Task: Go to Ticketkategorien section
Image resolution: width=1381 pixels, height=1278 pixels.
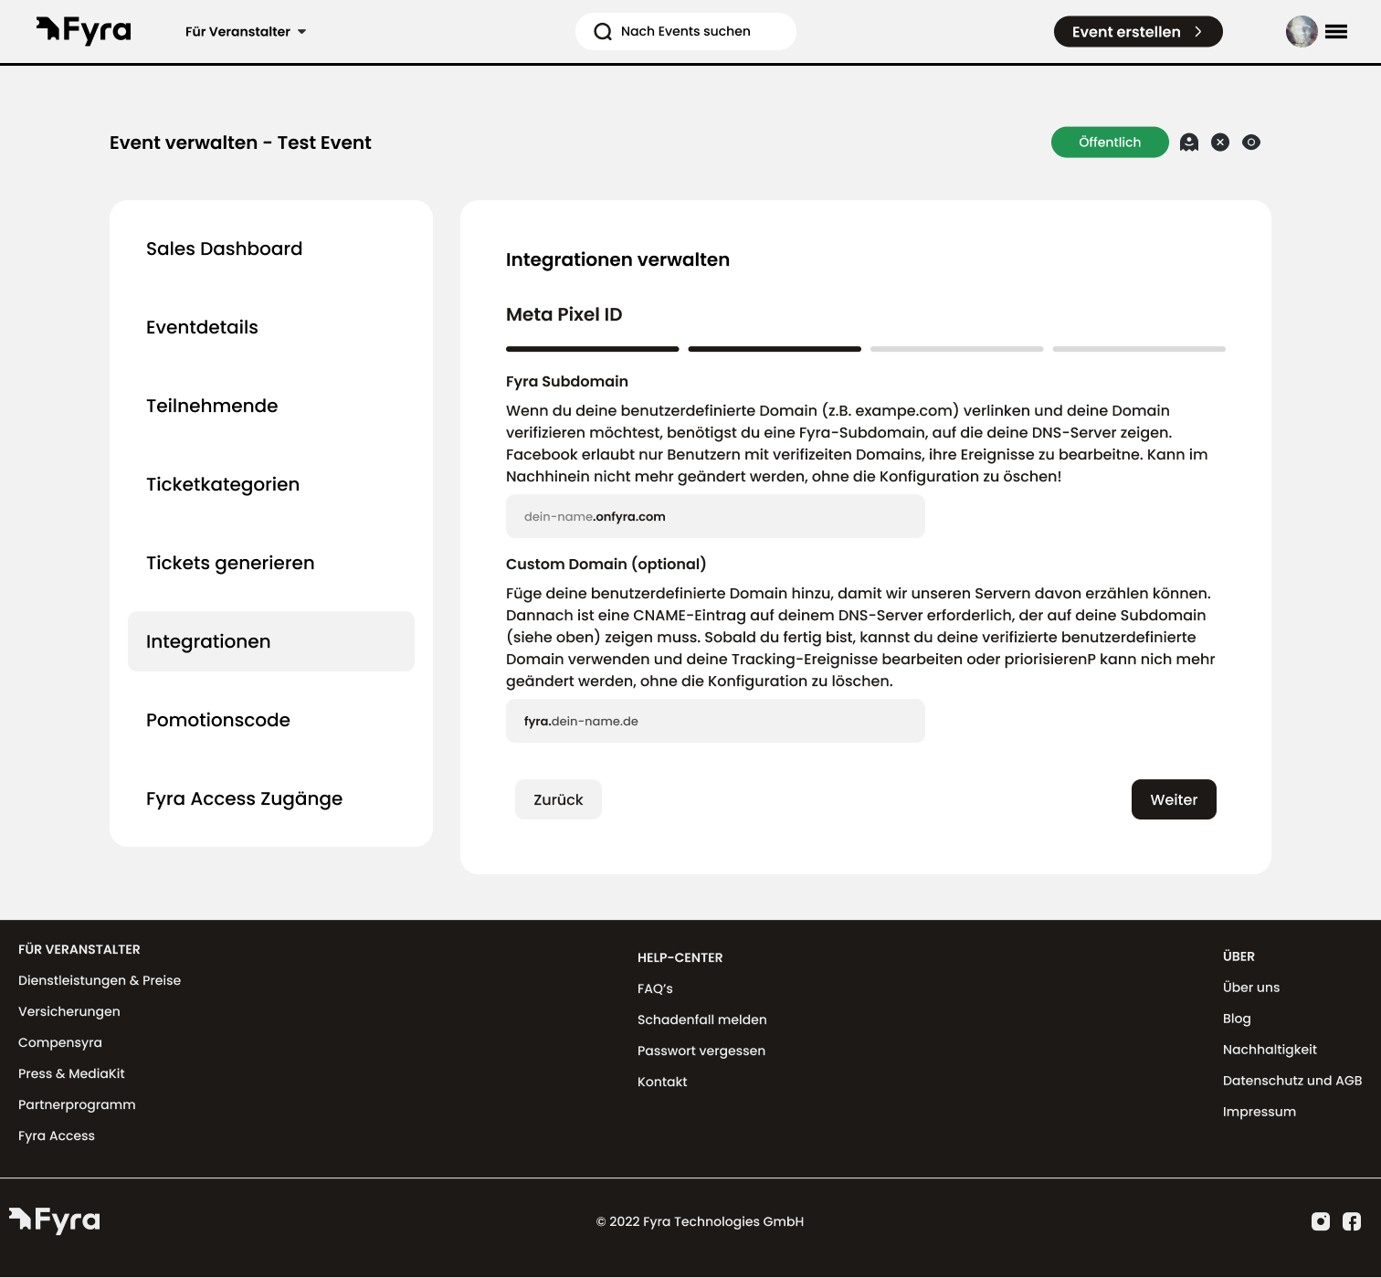Action: 271,484
